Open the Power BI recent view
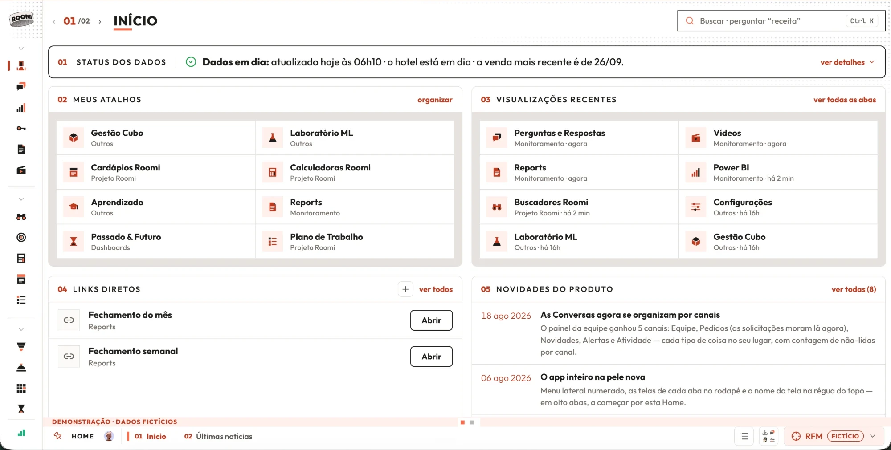Screen dimensions: 891x450 pos(778,173)
